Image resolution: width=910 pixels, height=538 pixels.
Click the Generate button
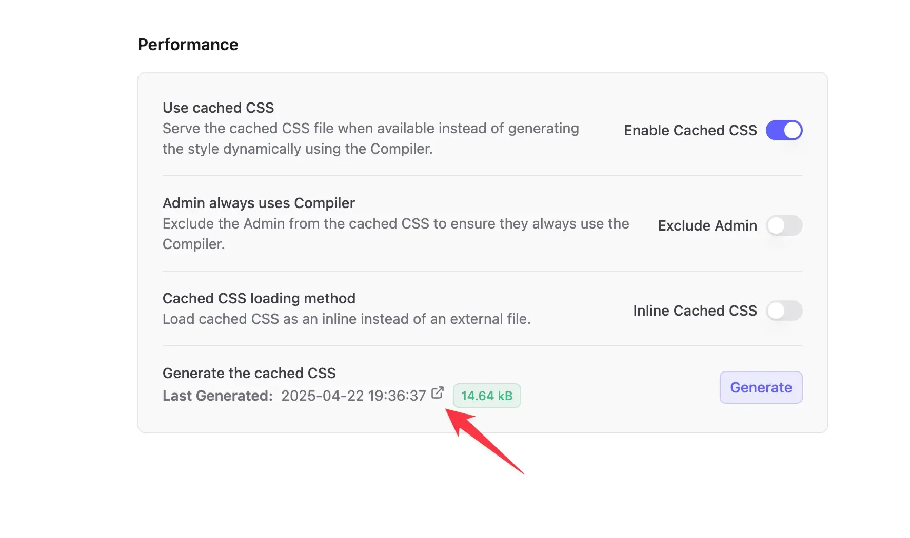[761, 387]
